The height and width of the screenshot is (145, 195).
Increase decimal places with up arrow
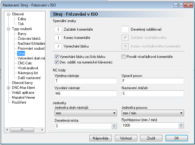click(x=114, y=125)
